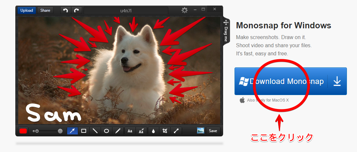This screenshot has width=357, height=152.
Task: Select the Pen drawing tool
Action: [118, 131]
